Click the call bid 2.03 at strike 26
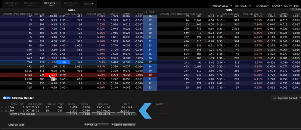 pyautogui.click(x=54, y=58)
